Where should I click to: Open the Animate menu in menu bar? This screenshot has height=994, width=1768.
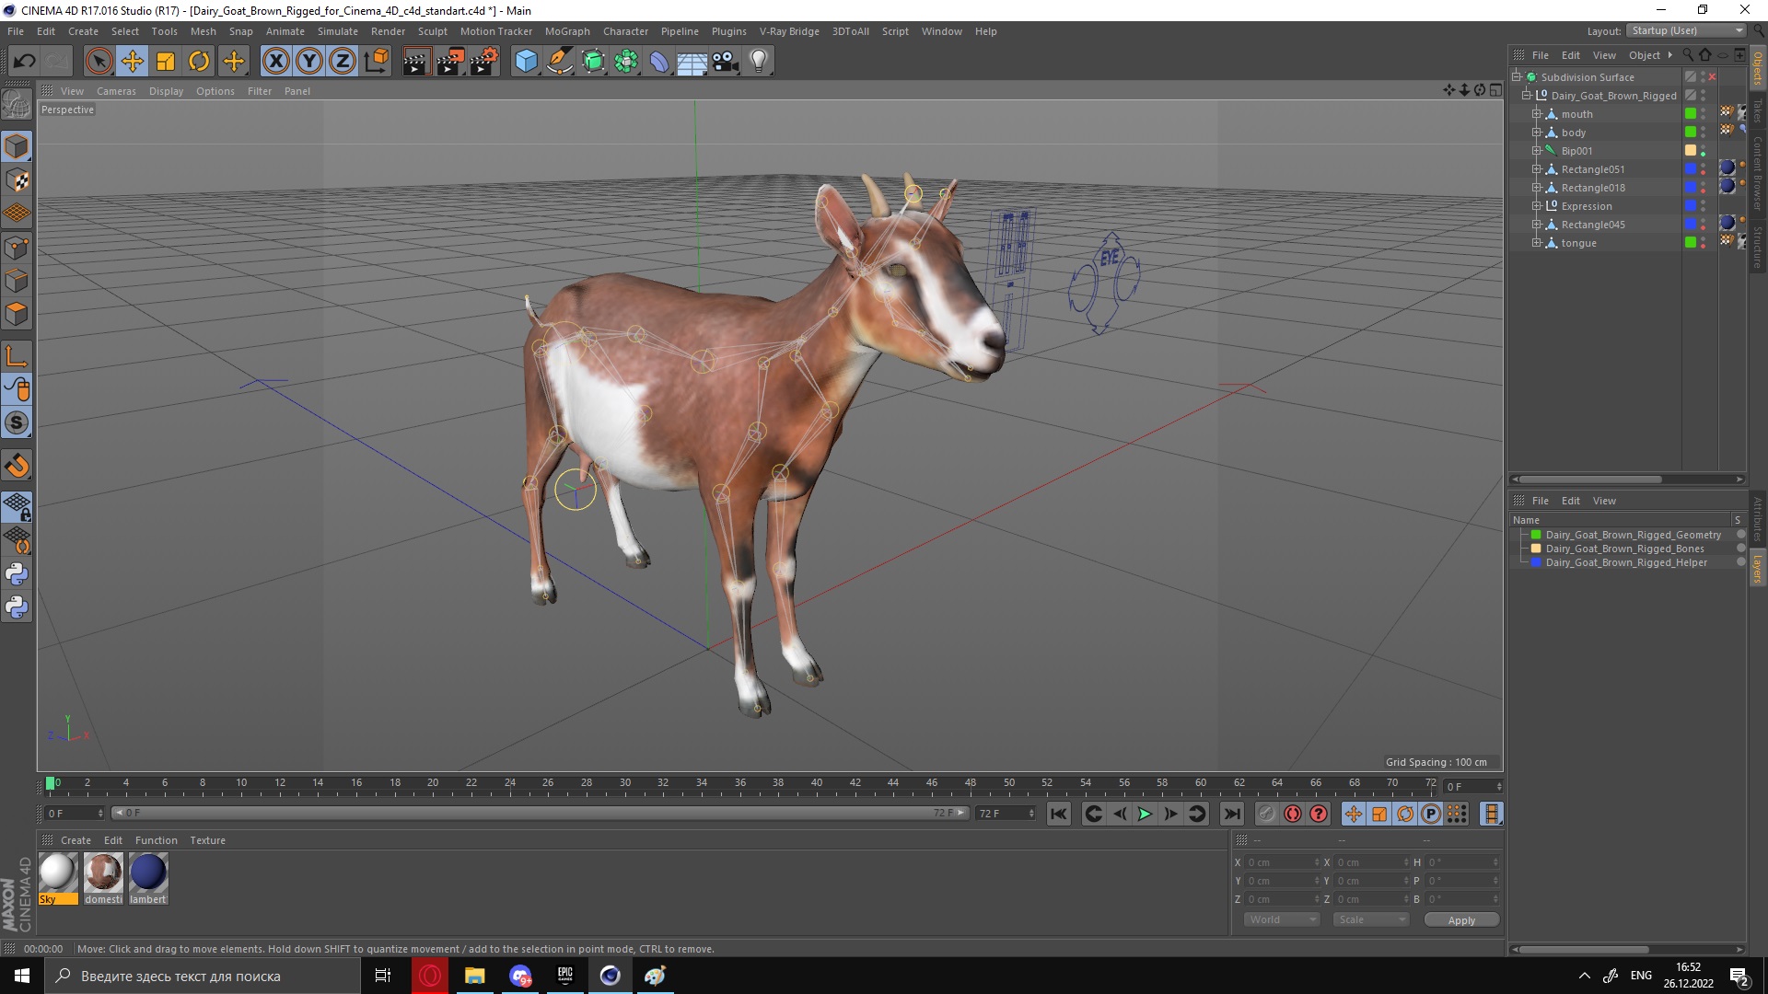(283, 30)
